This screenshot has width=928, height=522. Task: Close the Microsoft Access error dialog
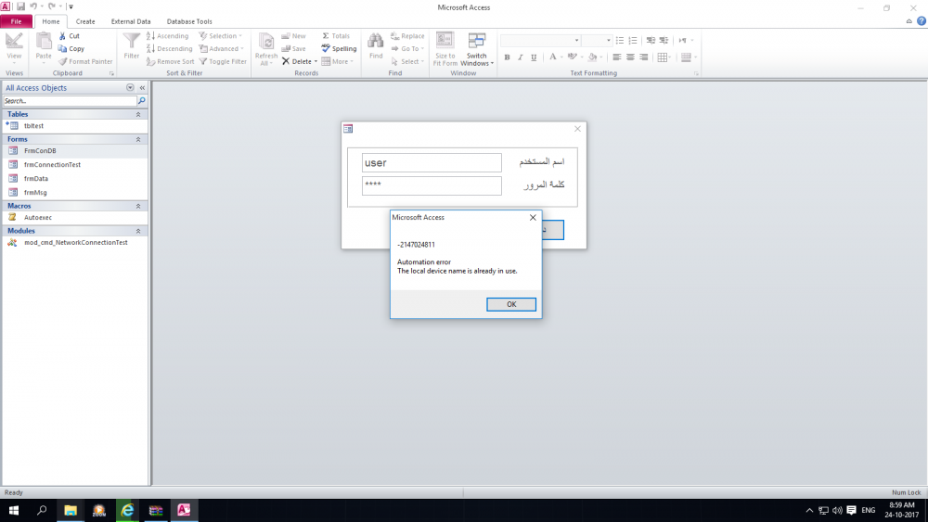point(533,218)
